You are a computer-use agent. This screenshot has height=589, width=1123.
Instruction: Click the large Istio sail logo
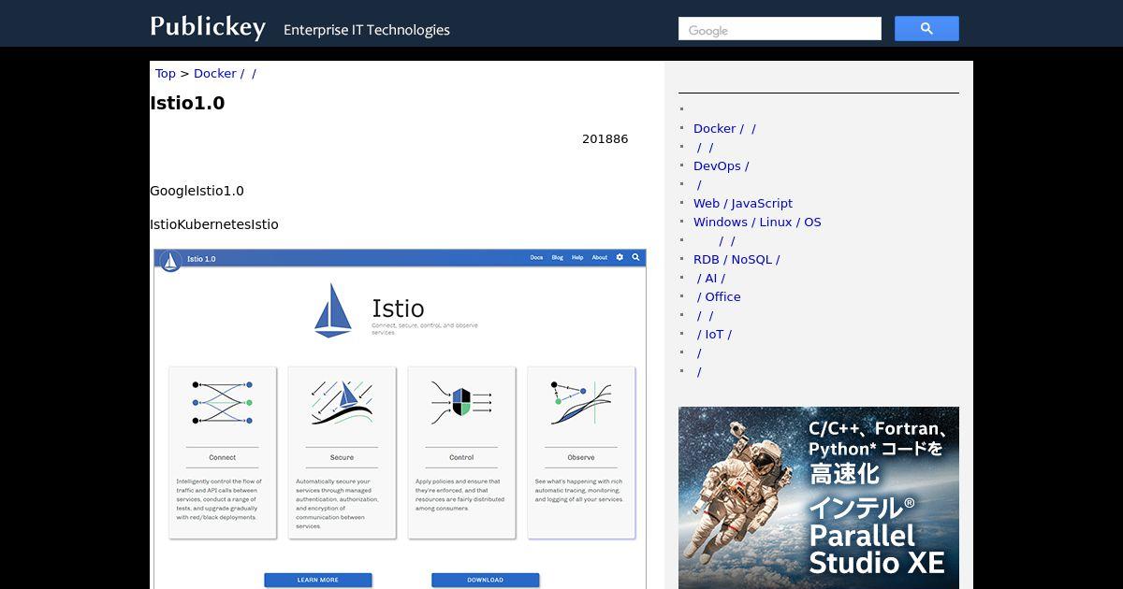click(x=333, y=309)
